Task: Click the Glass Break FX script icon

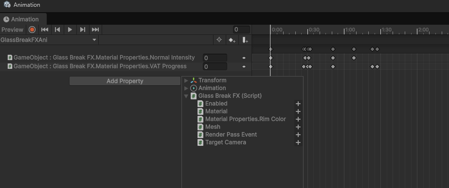Action: (194, 96)
